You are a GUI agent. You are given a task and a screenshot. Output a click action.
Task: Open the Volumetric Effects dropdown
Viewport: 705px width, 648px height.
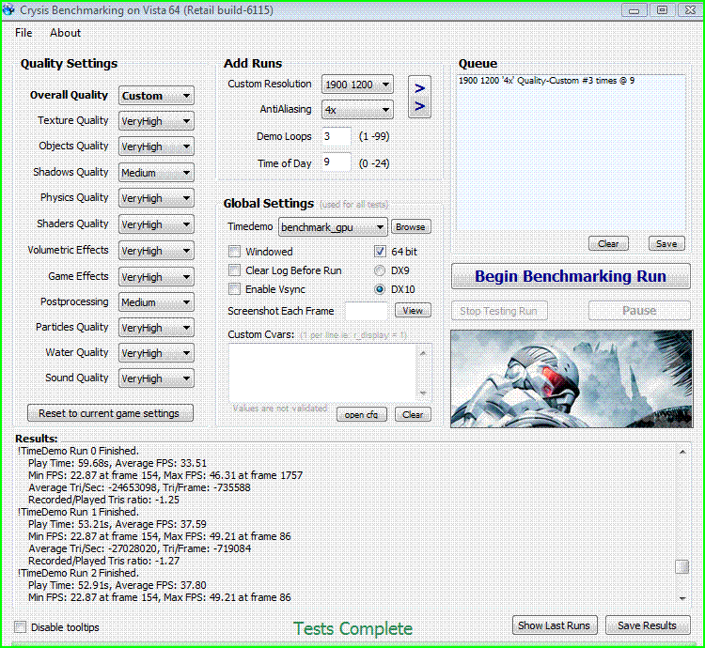pos(156,251)
